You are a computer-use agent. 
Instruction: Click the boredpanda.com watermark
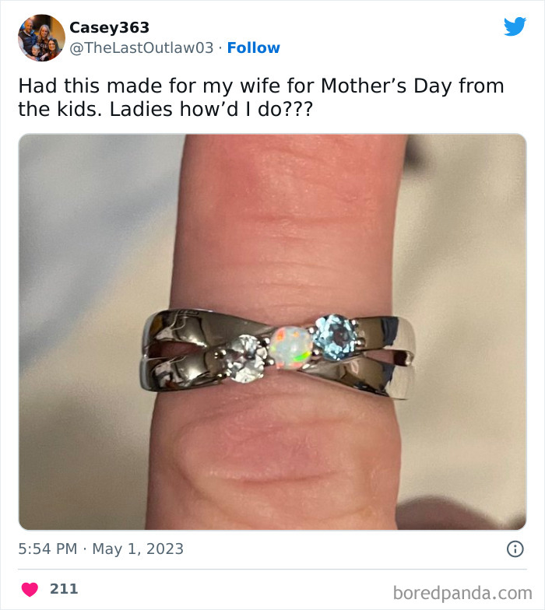(x=461, y=593)
